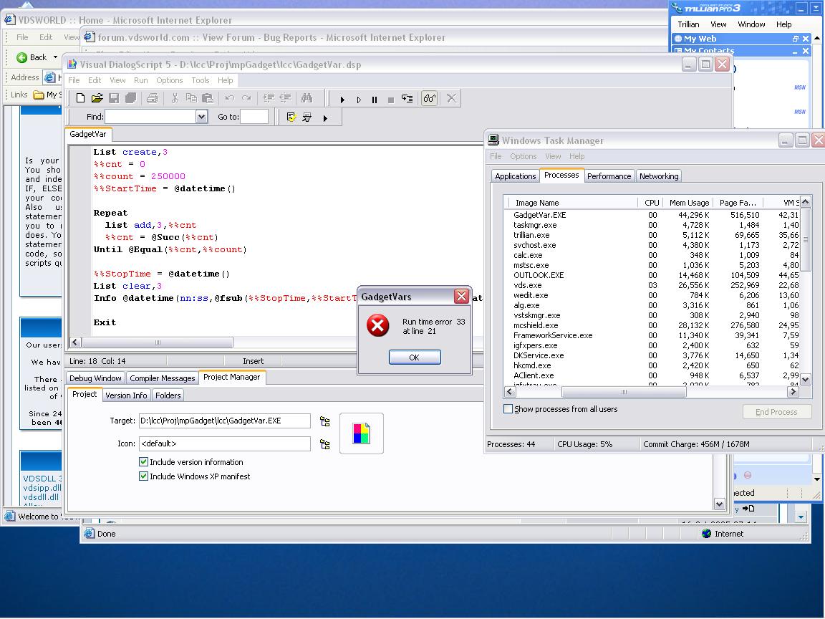Toggle Include version information checkbox
The height and width of the screenshot is (619, 825).
(143, 461)
